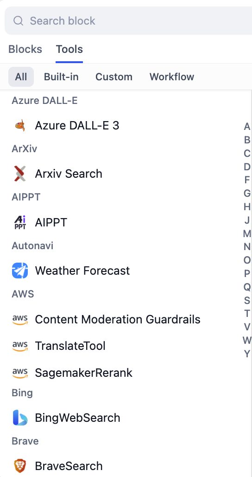Click the BraveSearch lion icon

click(x=20, y=466)
